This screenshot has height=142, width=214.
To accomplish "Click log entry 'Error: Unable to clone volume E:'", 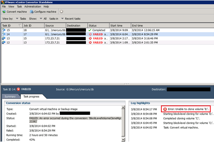I will 188,109.
